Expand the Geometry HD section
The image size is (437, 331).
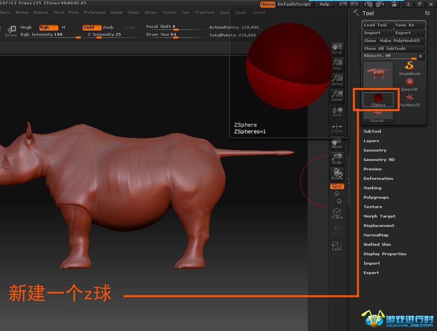click(379, 160)
